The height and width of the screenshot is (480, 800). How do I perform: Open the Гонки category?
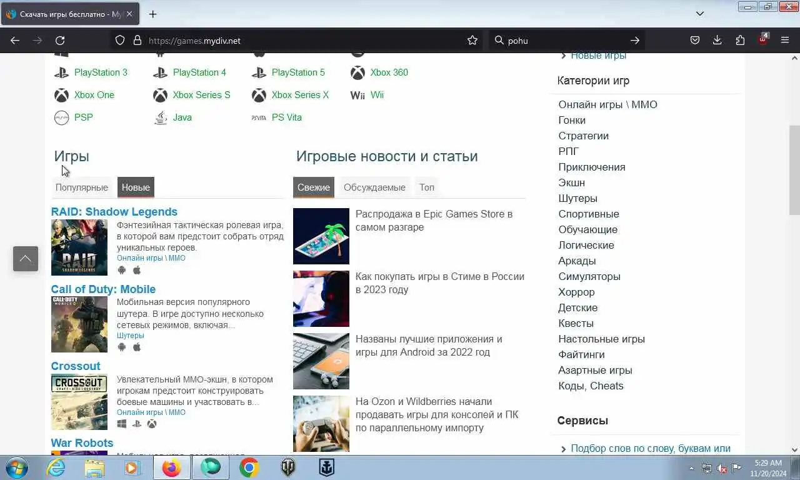pos(572,120)
